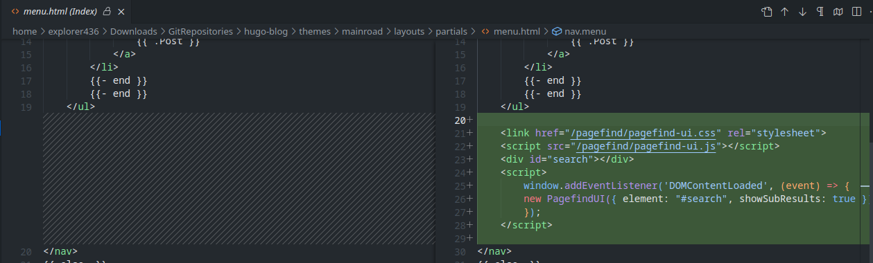The width and height of the screenshot is (873, 263).
Task: Click the map-shaped icon in editor toolbar
Action: coord(838,12)
